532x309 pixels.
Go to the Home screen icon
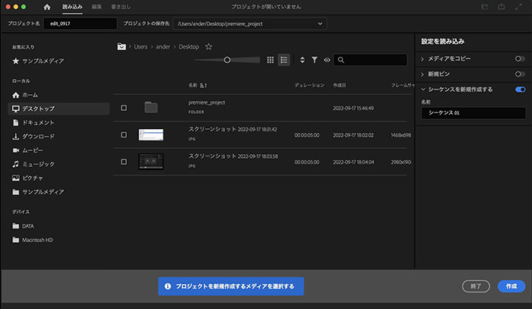tap(47, 7)
